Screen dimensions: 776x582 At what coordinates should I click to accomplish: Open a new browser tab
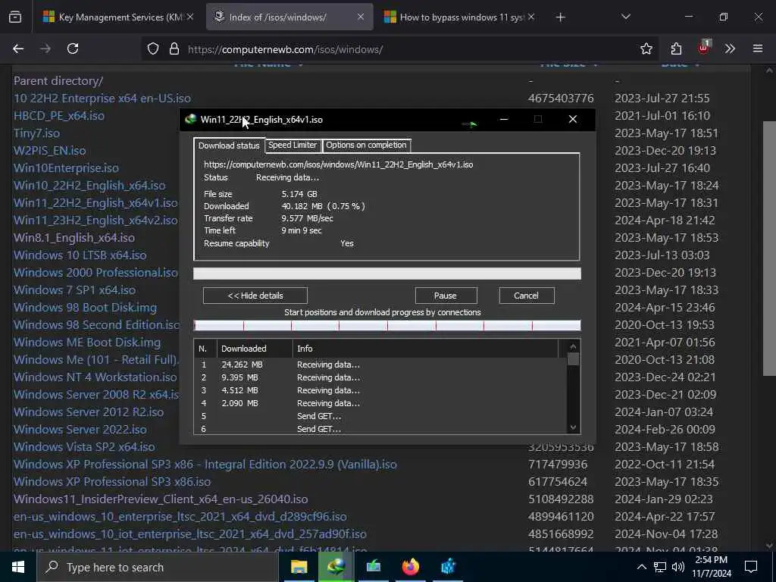click(x=560, y=17)
